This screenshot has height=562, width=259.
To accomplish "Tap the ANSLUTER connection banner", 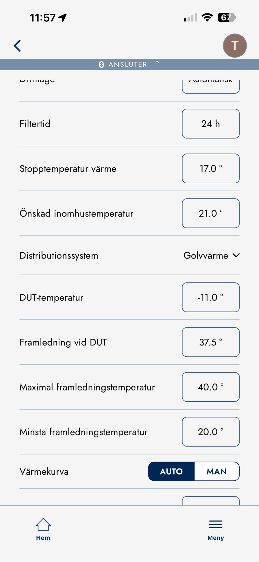I will (128, 64).
